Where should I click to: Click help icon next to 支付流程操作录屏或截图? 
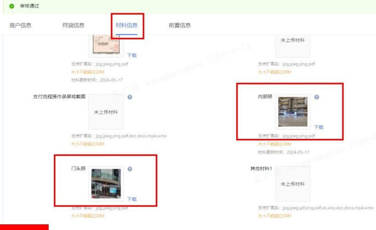click(129, 97)
